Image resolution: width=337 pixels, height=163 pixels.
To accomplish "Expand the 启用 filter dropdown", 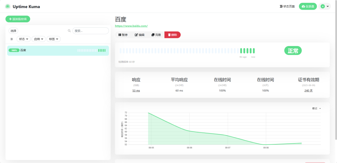I will pyautogui.click(x=38, y=39).
